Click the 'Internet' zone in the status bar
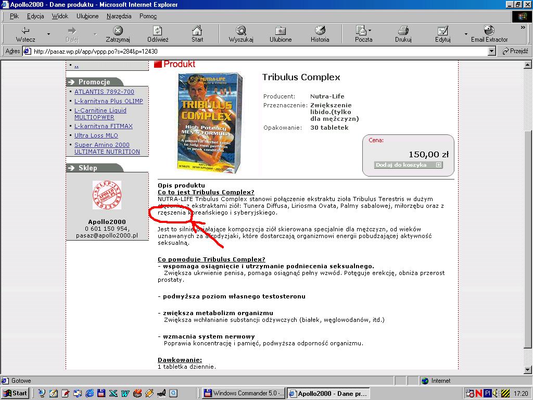Screen dimensions: 533x400 pos(440,381)
